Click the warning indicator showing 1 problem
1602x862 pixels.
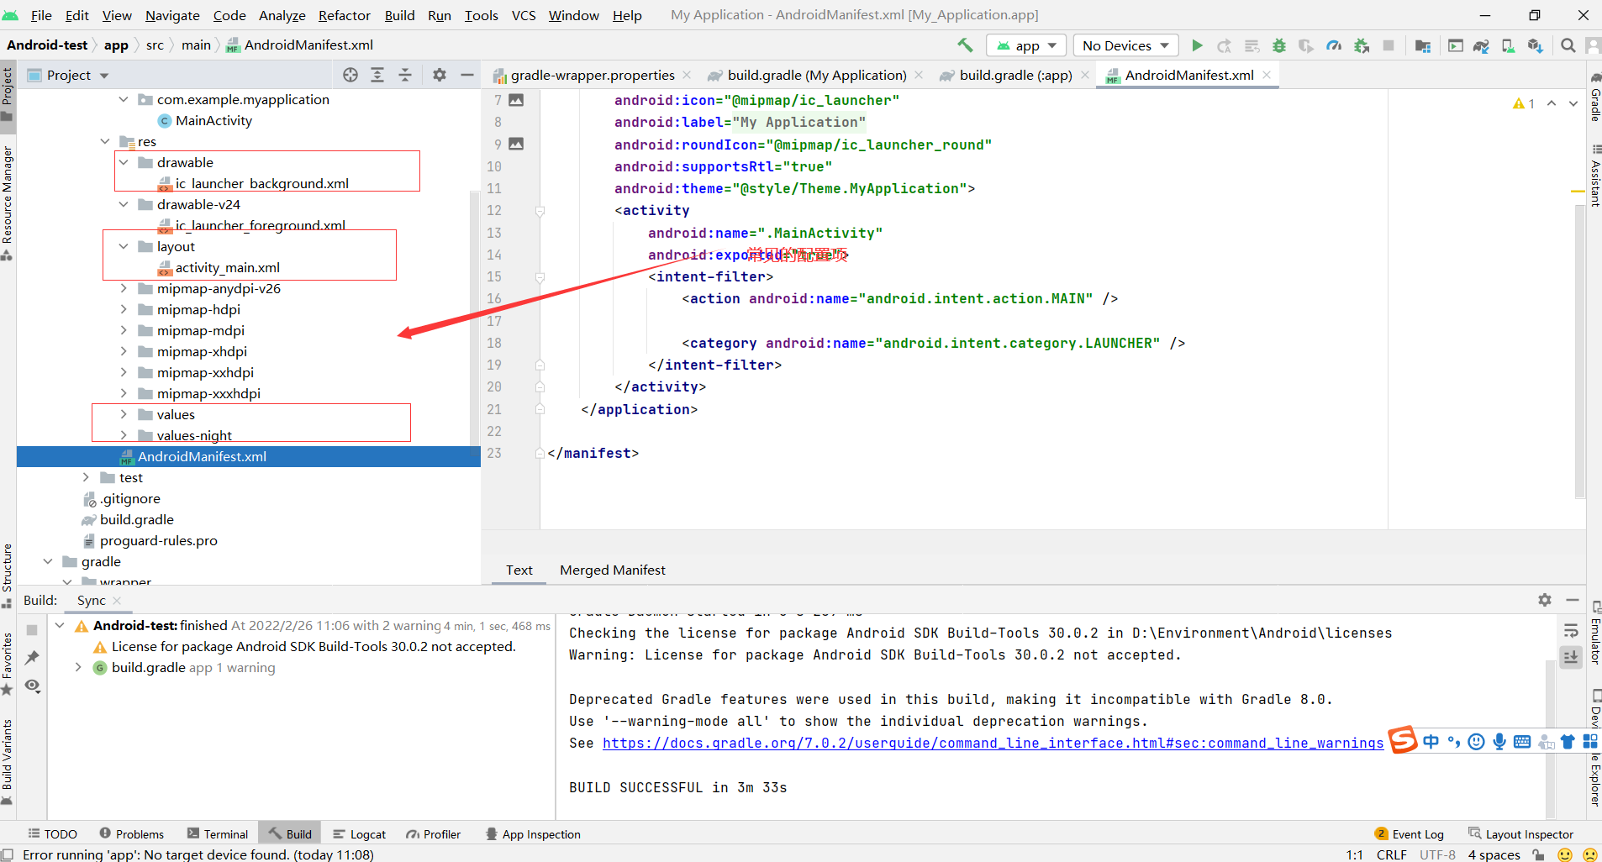coord(1524,103)
